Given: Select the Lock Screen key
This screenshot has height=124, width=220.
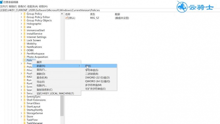Looking at the screenshot, I should (x=34, y=40).
